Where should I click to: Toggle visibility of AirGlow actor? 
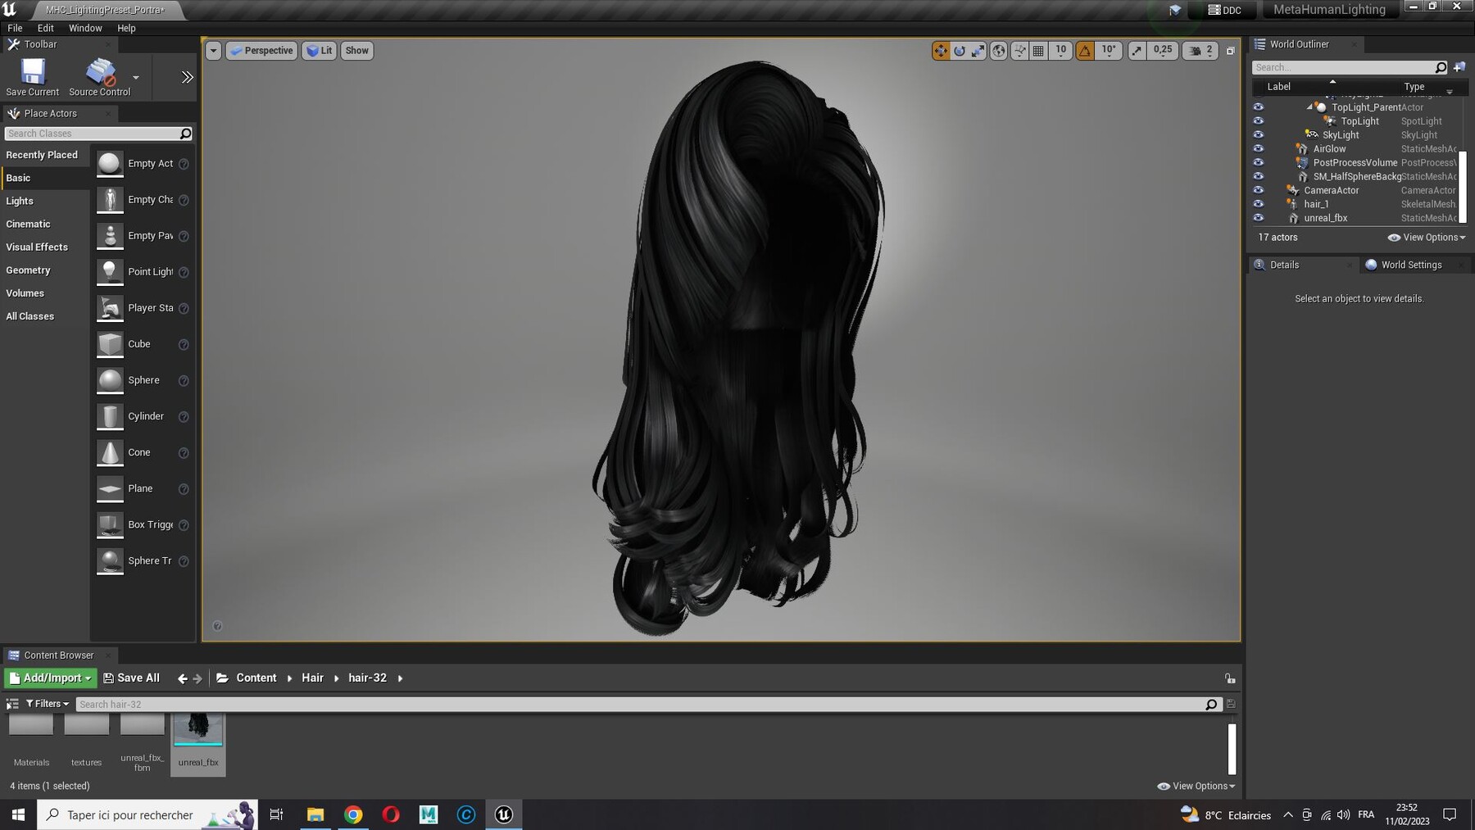tap(1259, 149)
